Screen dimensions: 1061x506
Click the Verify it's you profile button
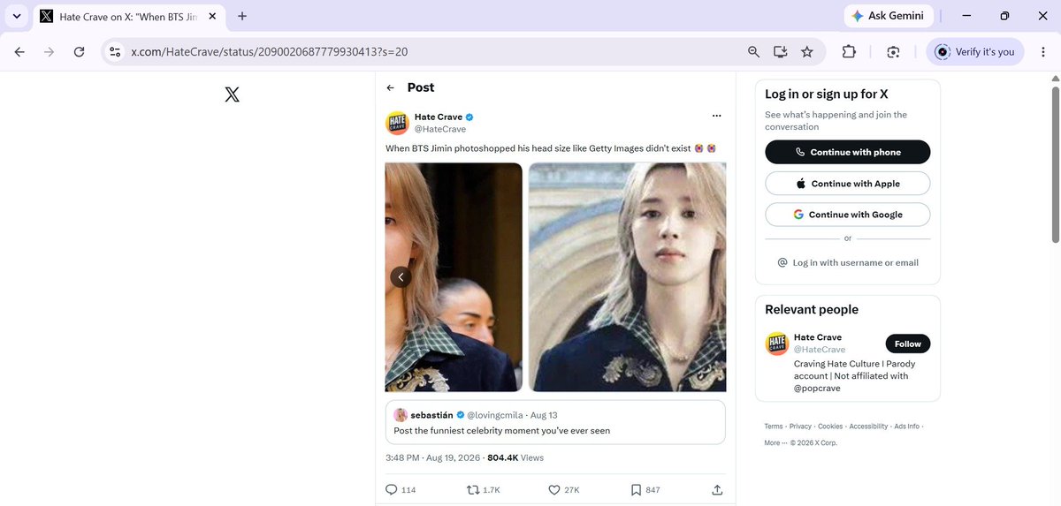(x=975, y=52)
